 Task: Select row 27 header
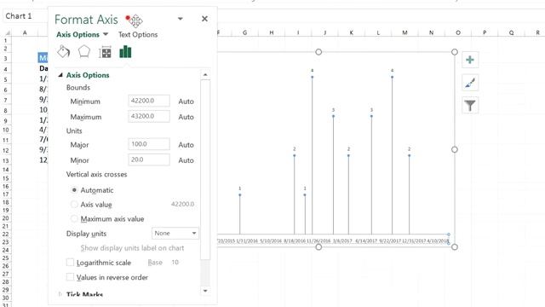click(5, 274)
